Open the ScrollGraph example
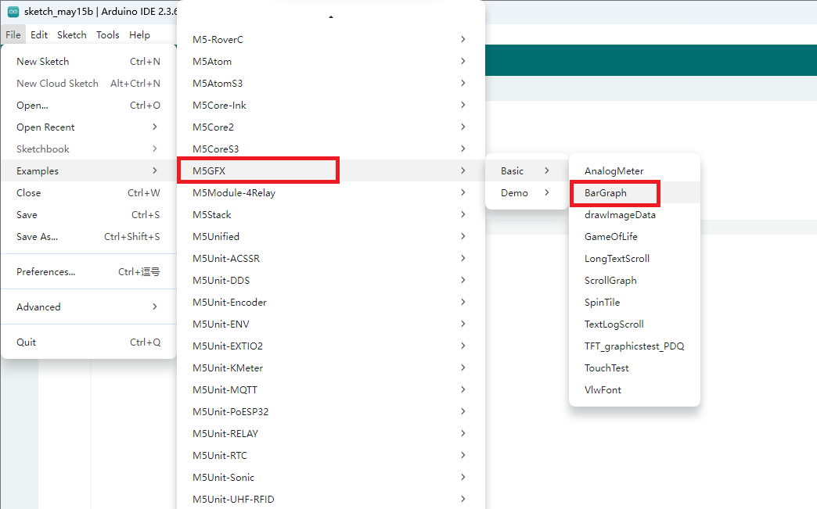 [635, 280]
